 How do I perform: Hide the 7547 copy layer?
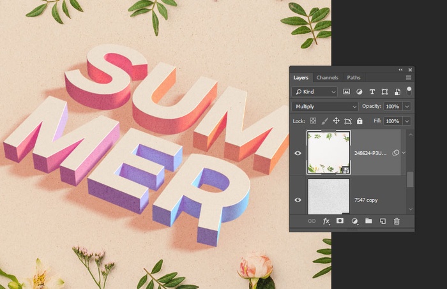298,200
